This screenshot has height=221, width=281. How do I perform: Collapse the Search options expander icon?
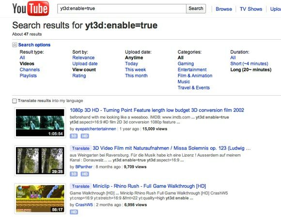point(15,45)
